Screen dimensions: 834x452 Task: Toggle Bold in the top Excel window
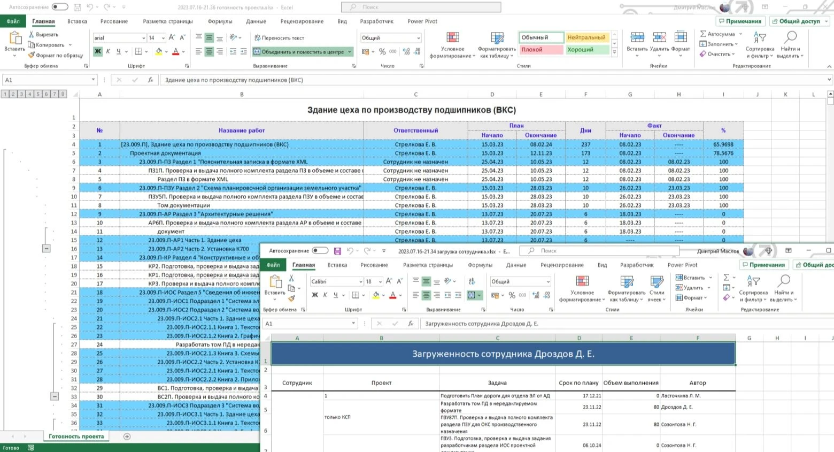click(x=98, y=51)
